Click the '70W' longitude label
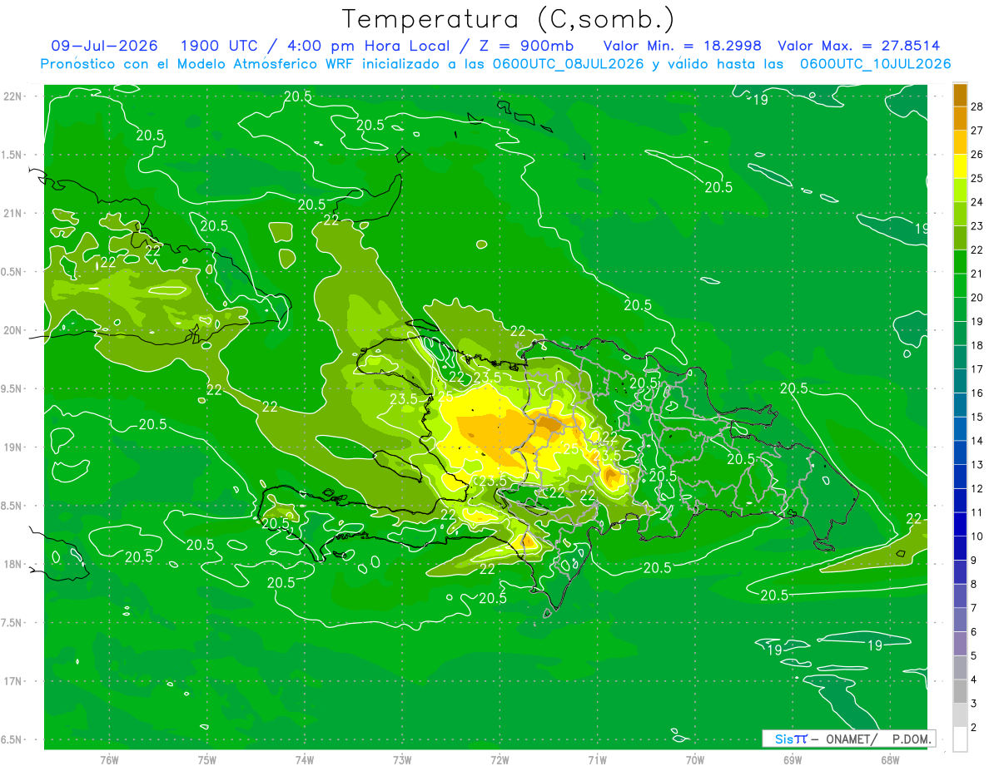Screen dimensions: 999x771 pyautogui.click(x=695, y=760)
